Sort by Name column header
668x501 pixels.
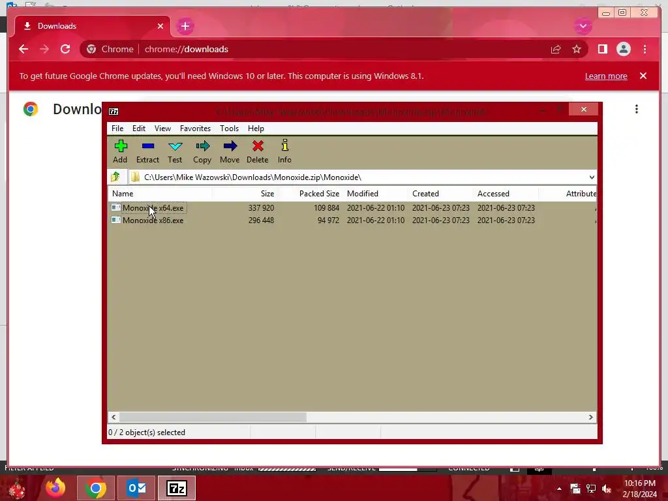(x=160, y=193)
